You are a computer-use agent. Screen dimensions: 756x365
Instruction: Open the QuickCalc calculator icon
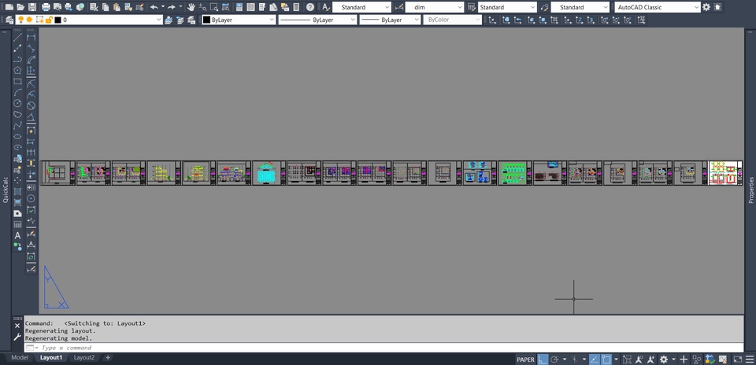pyautogui.click(x=296, y=7)
